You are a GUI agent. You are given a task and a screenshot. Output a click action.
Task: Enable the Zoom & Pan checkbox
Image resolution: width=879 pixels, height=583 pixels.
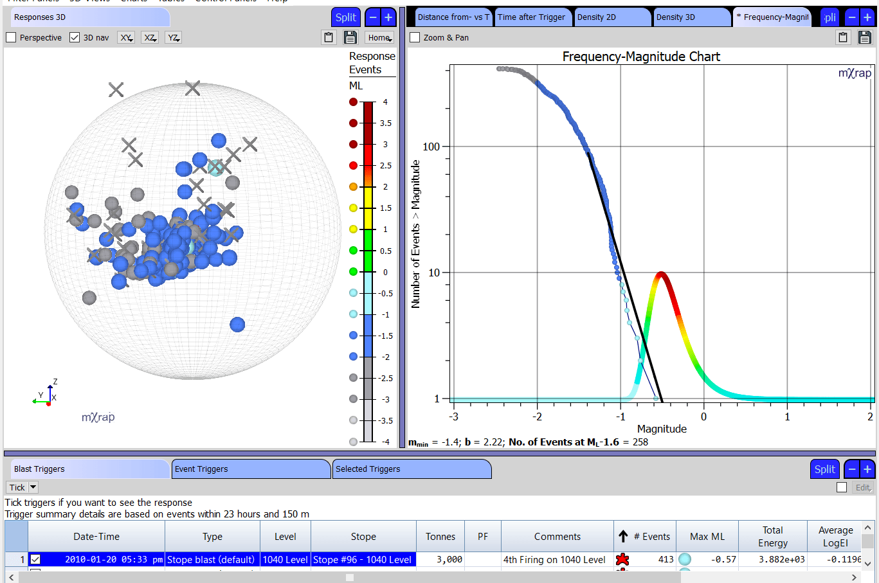point(415,38)
